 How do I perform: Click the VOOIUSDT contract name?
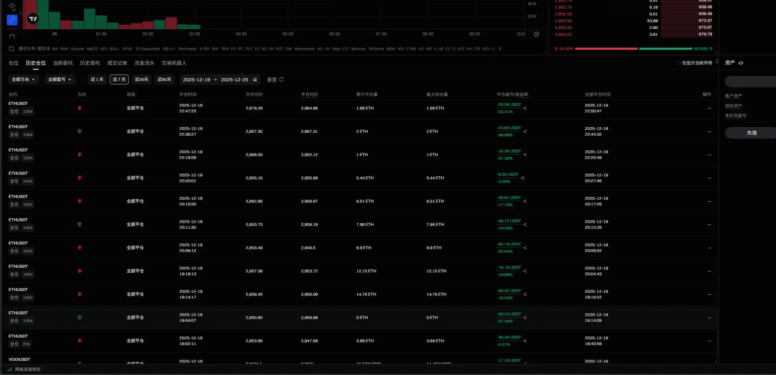(x=19, y=359)
